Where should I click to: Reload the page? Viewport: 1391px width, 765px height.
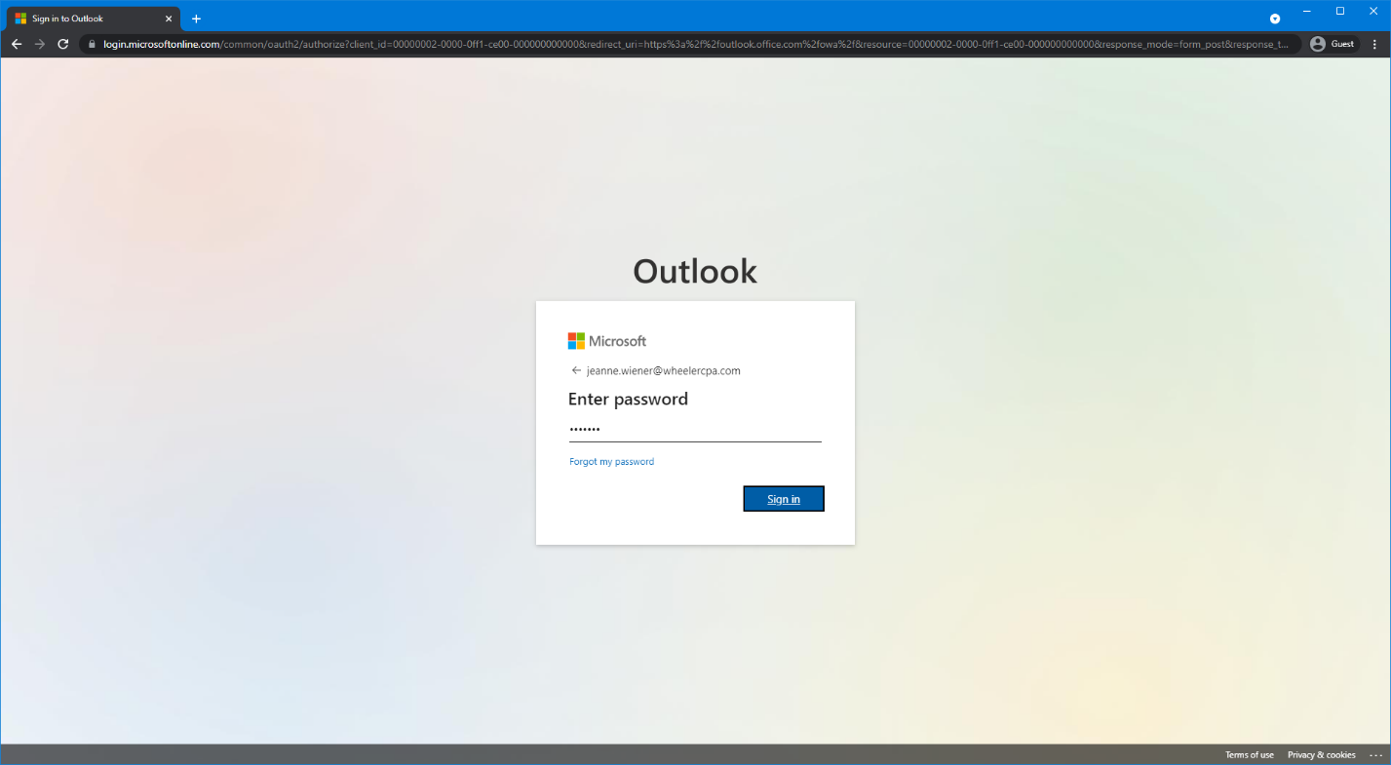coord(63,44)
